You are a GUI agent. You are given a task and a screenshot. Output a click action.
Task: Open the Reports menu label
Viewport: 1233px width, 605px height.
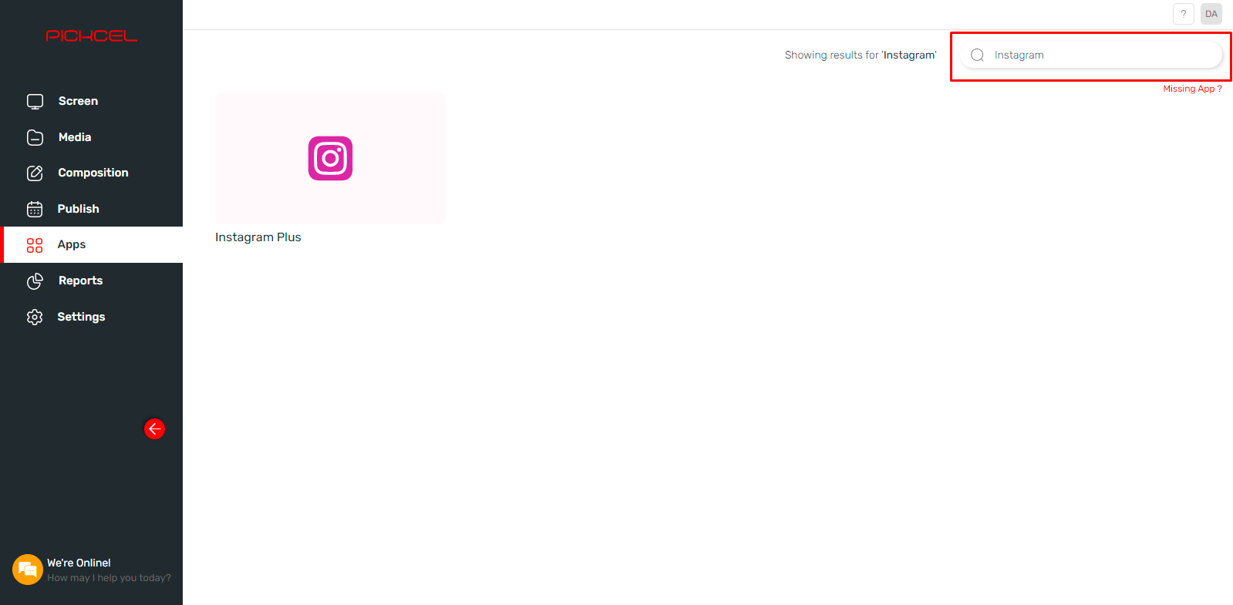click(x=80, y=281)
